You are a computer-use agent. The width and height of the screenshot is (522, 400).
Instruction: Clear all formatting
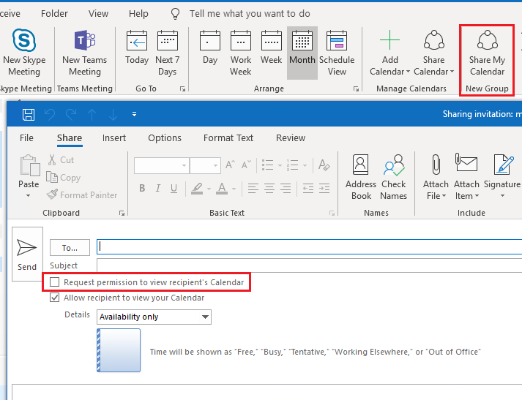click(324, 165)
